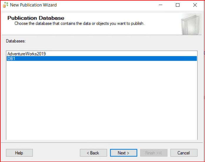Click the New Publication Wizard title bar icon

[5, 5]
